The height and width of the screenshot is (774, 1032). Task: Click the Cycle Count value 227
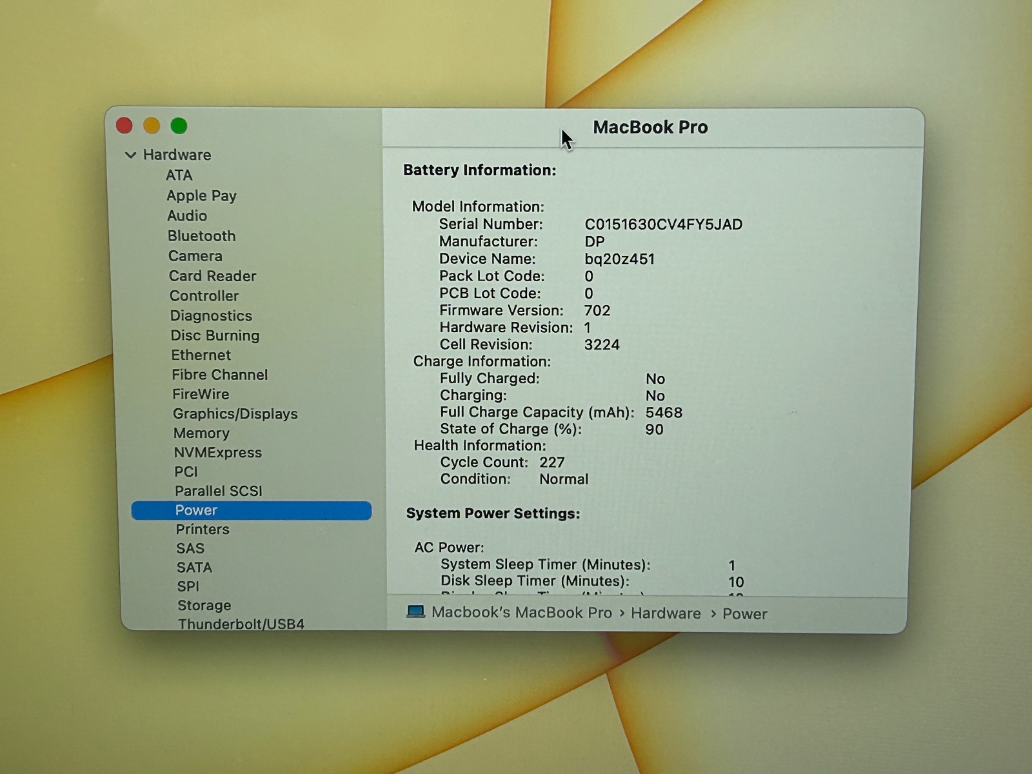[x=552, y=462]
